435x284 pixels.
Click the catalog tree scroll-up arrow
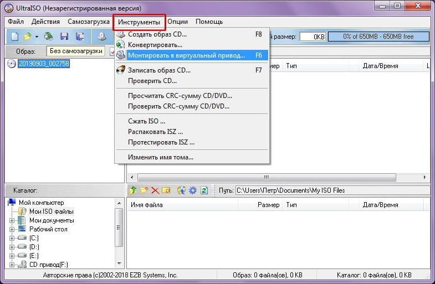119,203
